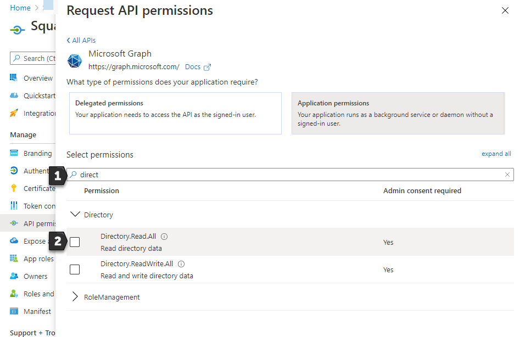The width and height of the screenshot is (525, 337).
Task: Expand the RoleManagement permission group
Action: pos(75,296)
